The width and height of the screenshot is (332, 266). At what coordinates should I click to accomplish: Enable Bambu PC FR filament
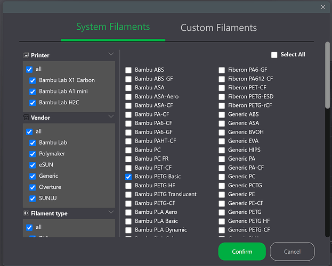coord(128,159)
